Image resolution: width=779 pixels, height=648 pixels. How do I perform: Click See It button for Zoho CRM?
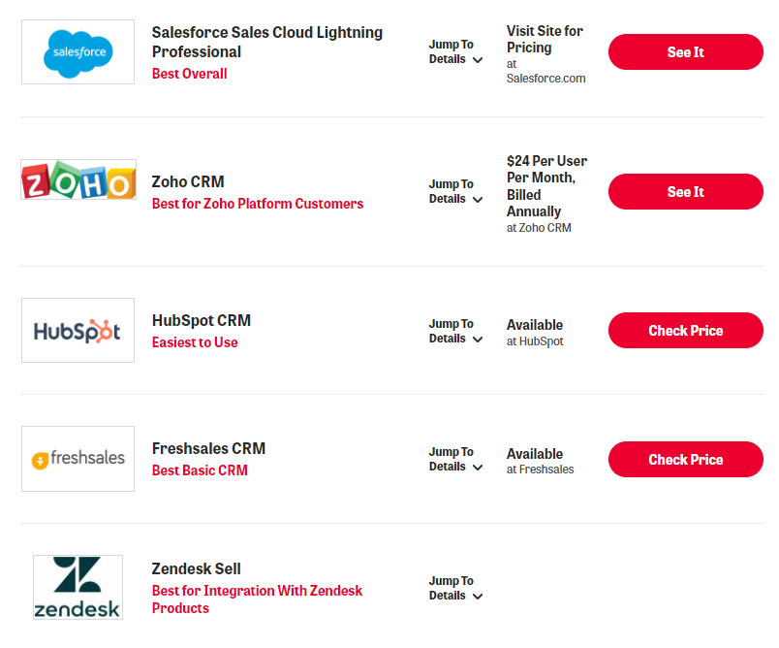(x=685, y=192)
